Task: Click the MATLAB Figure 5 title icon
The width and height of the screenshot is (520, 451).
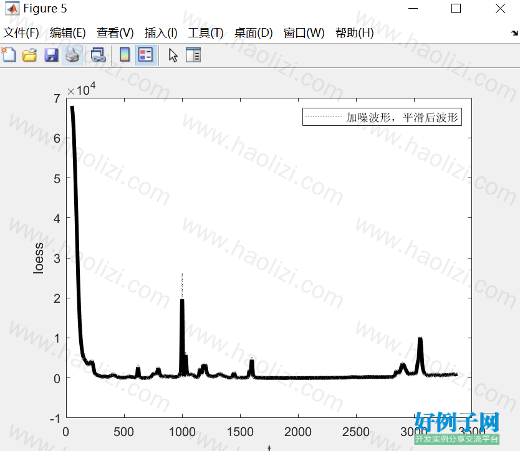Action: (x=12, y=9)
